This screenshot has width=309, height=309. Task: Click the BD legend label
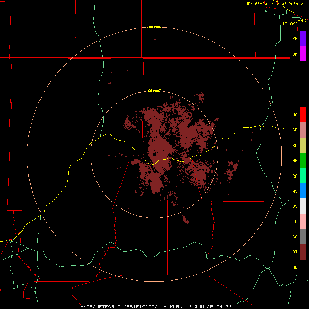click(295, 146)
